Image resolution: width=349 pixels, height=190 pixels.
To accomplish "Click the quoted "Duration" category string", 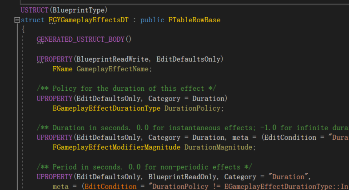I will [288, 177].
